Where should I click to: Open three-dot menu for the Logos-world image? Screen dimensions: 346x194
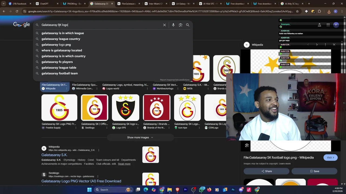coord(147,89)
